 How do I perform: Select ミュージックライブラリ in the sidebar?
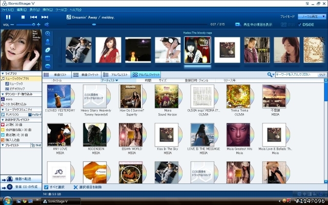[21, 78]
